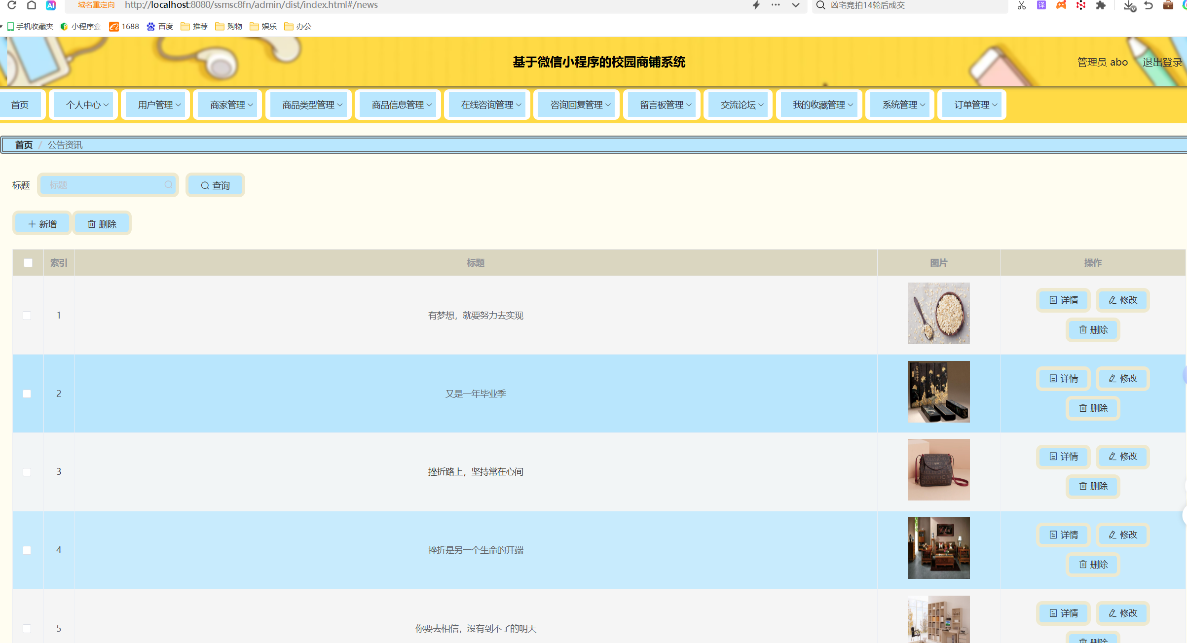Click the magnifier icon inside 标题 field
Image resolution: width=1187 pixels, height=643 pixels.
pos(168,185)
